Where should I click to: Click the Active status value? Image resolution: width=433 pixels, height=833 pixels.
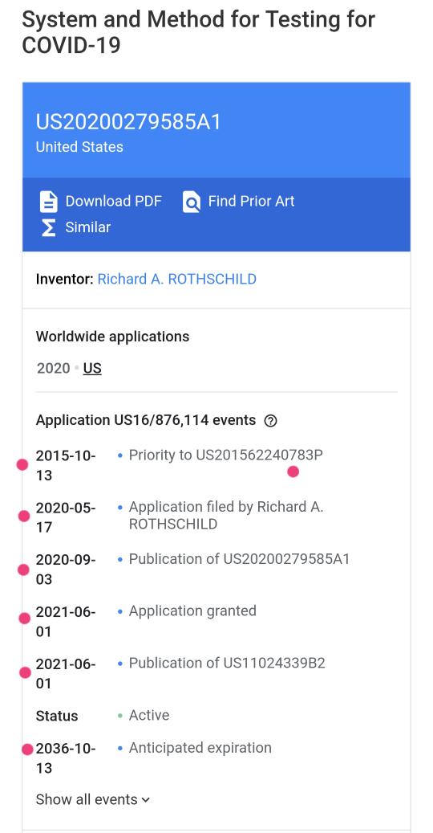(x=149, y=715)
